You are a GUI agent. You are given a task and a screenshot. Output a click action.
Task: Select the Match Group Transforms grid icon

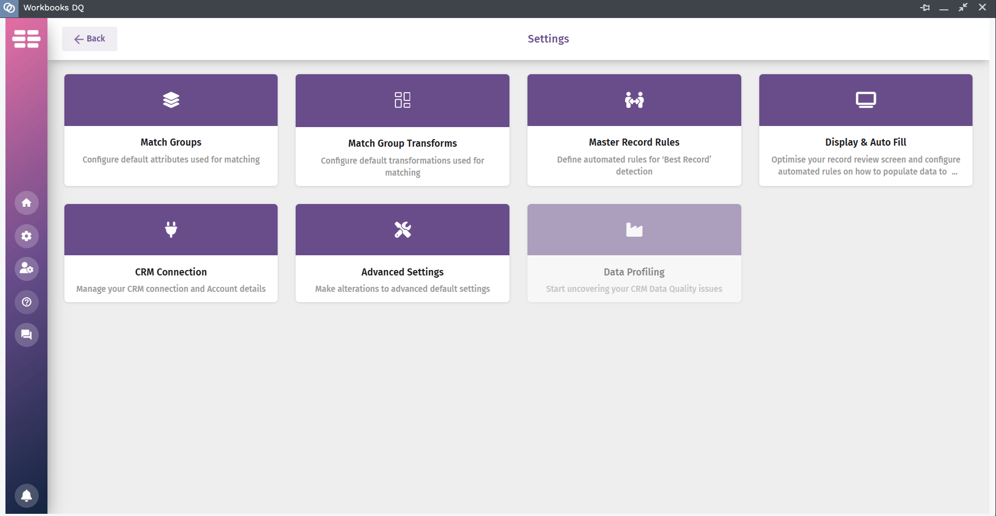pyautogui.click(x=403, y=100)
